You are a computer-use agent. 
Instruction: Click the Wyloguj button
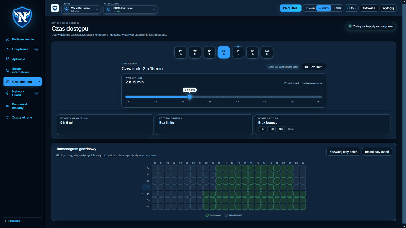388,8
